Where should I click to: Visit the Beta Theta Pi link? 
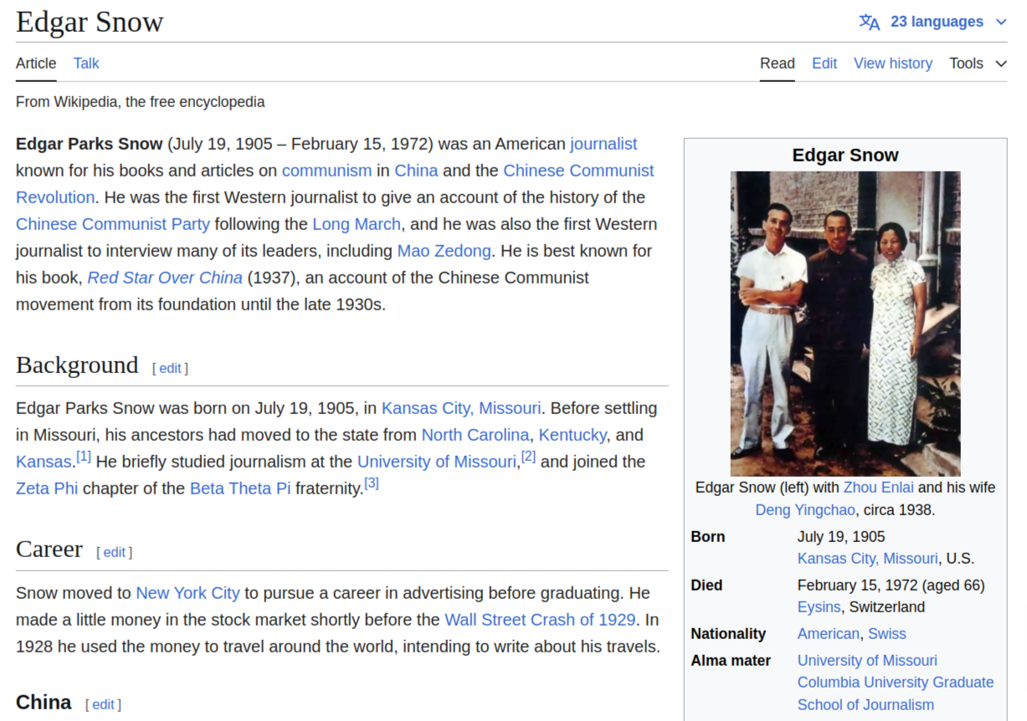[240, 488]
